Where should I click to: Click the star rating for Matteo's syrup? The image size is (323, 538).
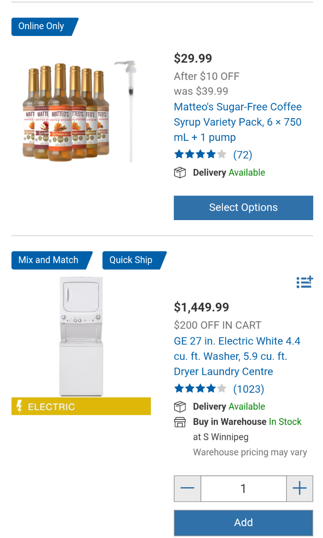200,155
